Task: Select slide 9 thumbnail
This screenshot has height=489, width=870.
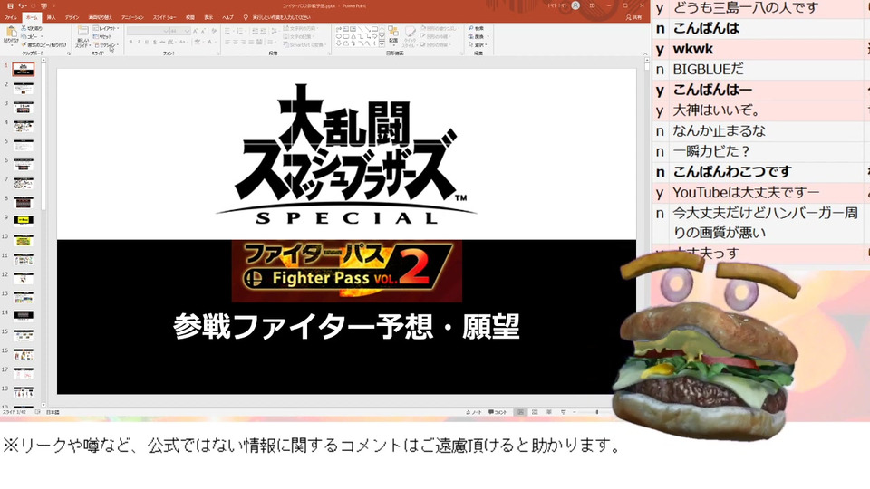Action: tap(24, 221)
